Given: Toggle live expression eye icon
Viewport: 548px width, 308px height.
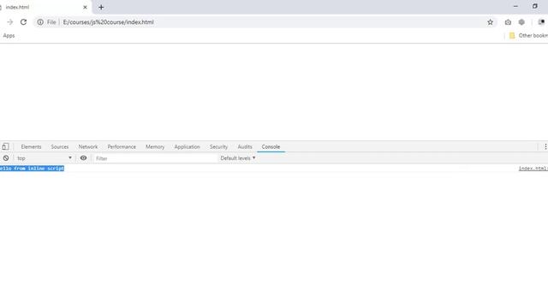Looking at the screenshot, I should tap(83, 158).
